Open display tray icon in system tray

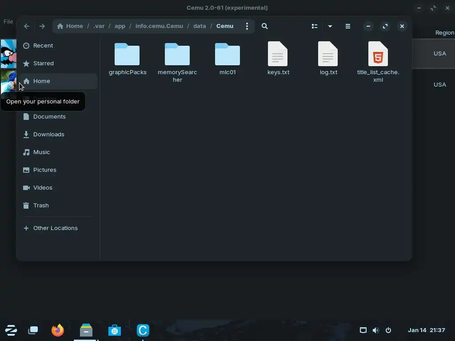click(363, 330)
